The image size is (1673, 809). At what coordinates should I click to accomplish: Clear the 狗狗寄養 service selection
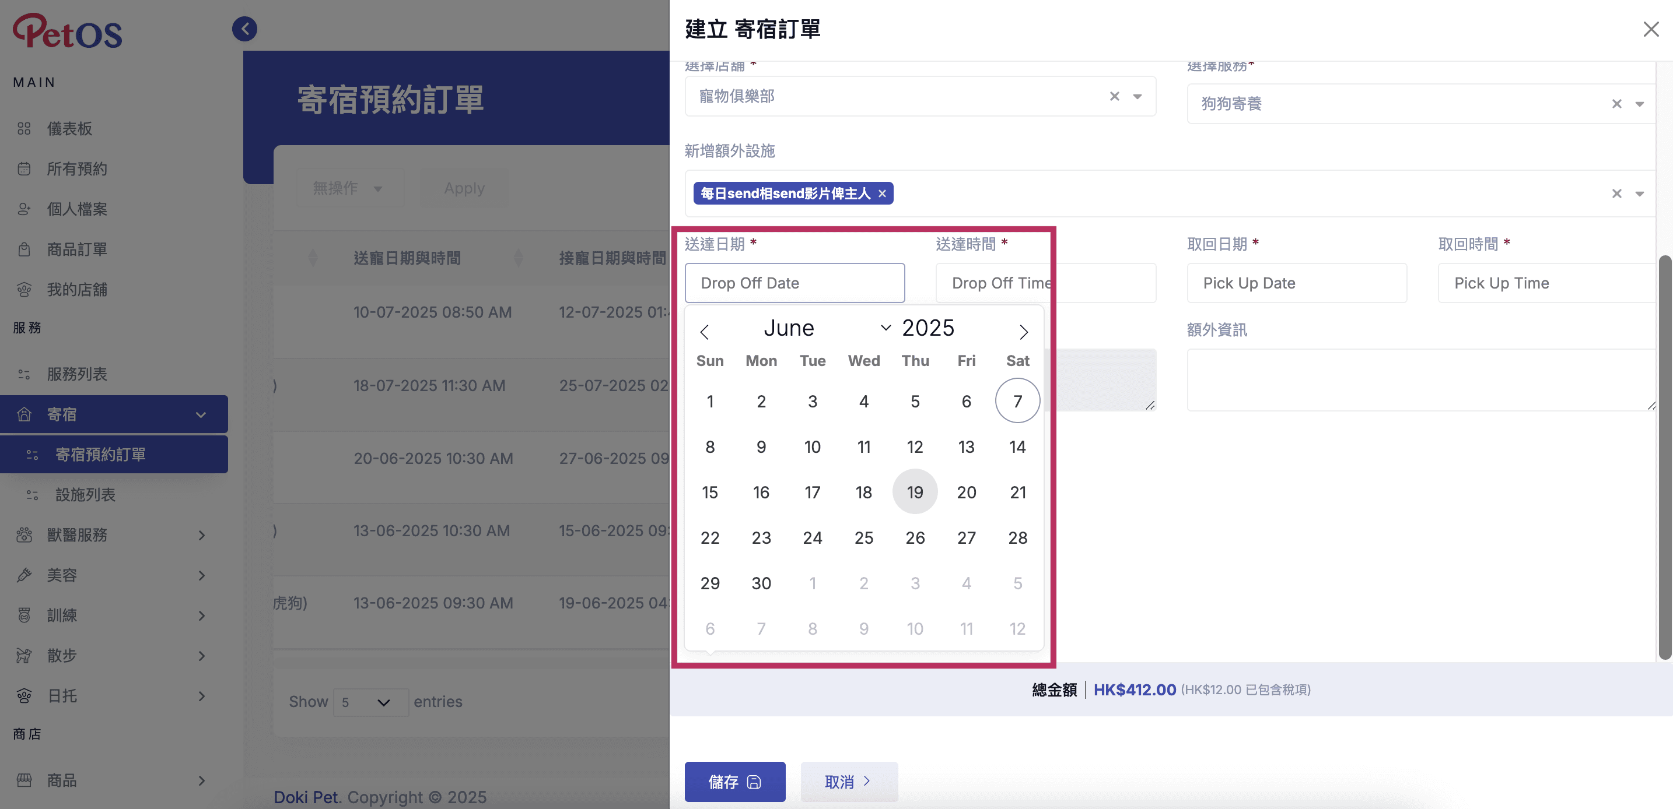tap(1616, 104)
